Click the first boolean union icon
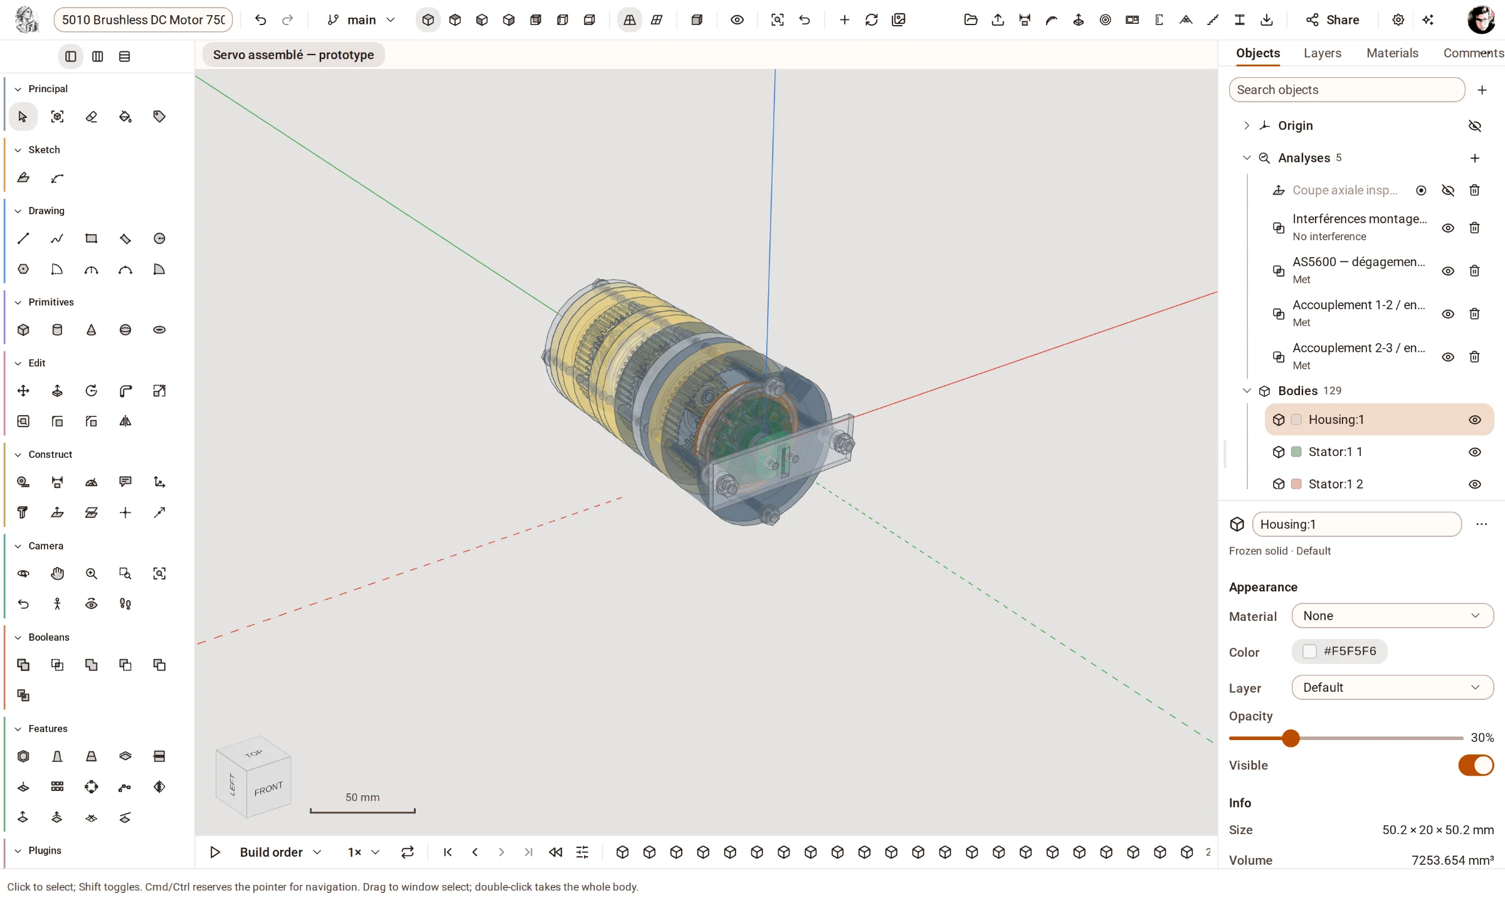 coord(23,665)
